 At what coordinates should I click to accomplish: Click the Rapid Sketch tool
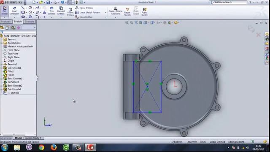[145, 12]
